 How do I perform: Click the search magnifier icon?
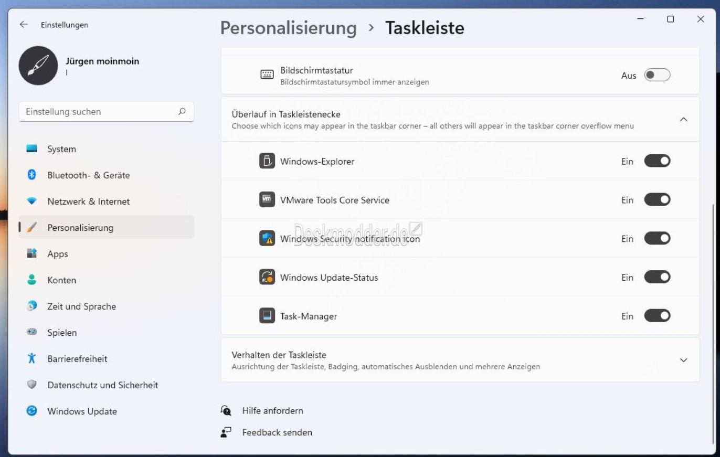coord(182,111)
